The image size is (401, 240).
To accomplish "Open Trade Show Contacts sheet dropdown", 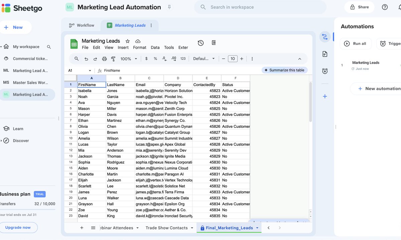I will pyautogui.click(x=192, y=228).
